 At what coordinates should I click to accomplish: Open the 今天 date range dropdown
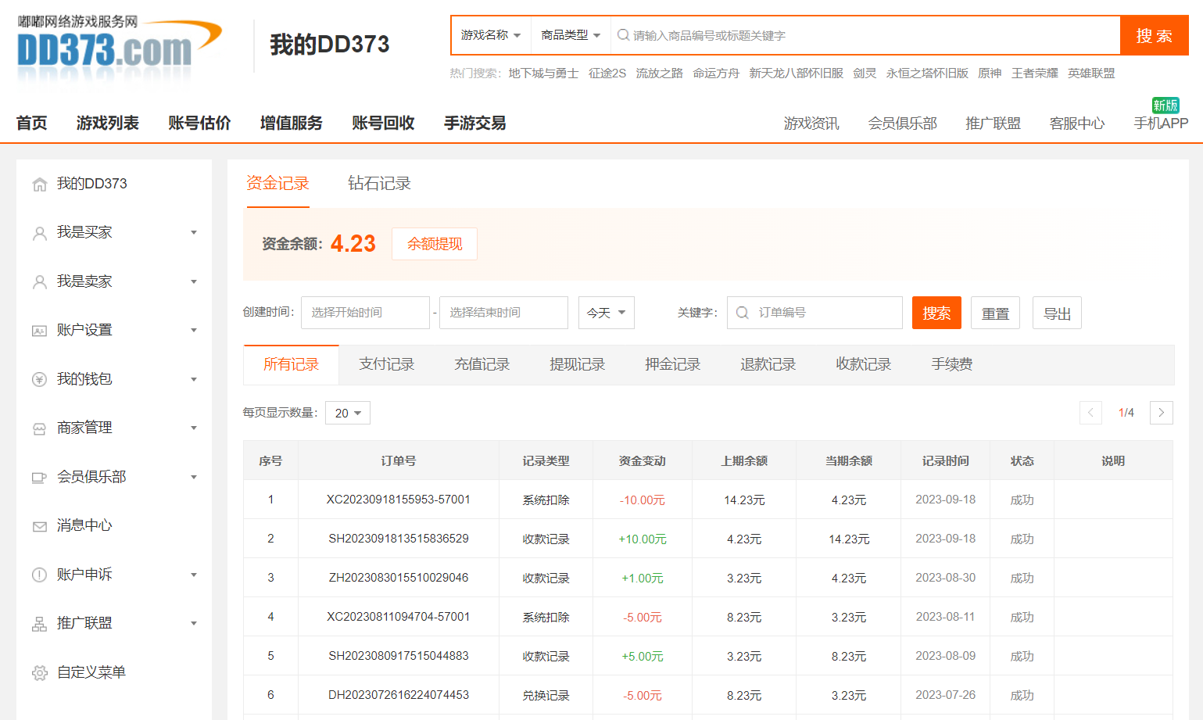(606, 313)
